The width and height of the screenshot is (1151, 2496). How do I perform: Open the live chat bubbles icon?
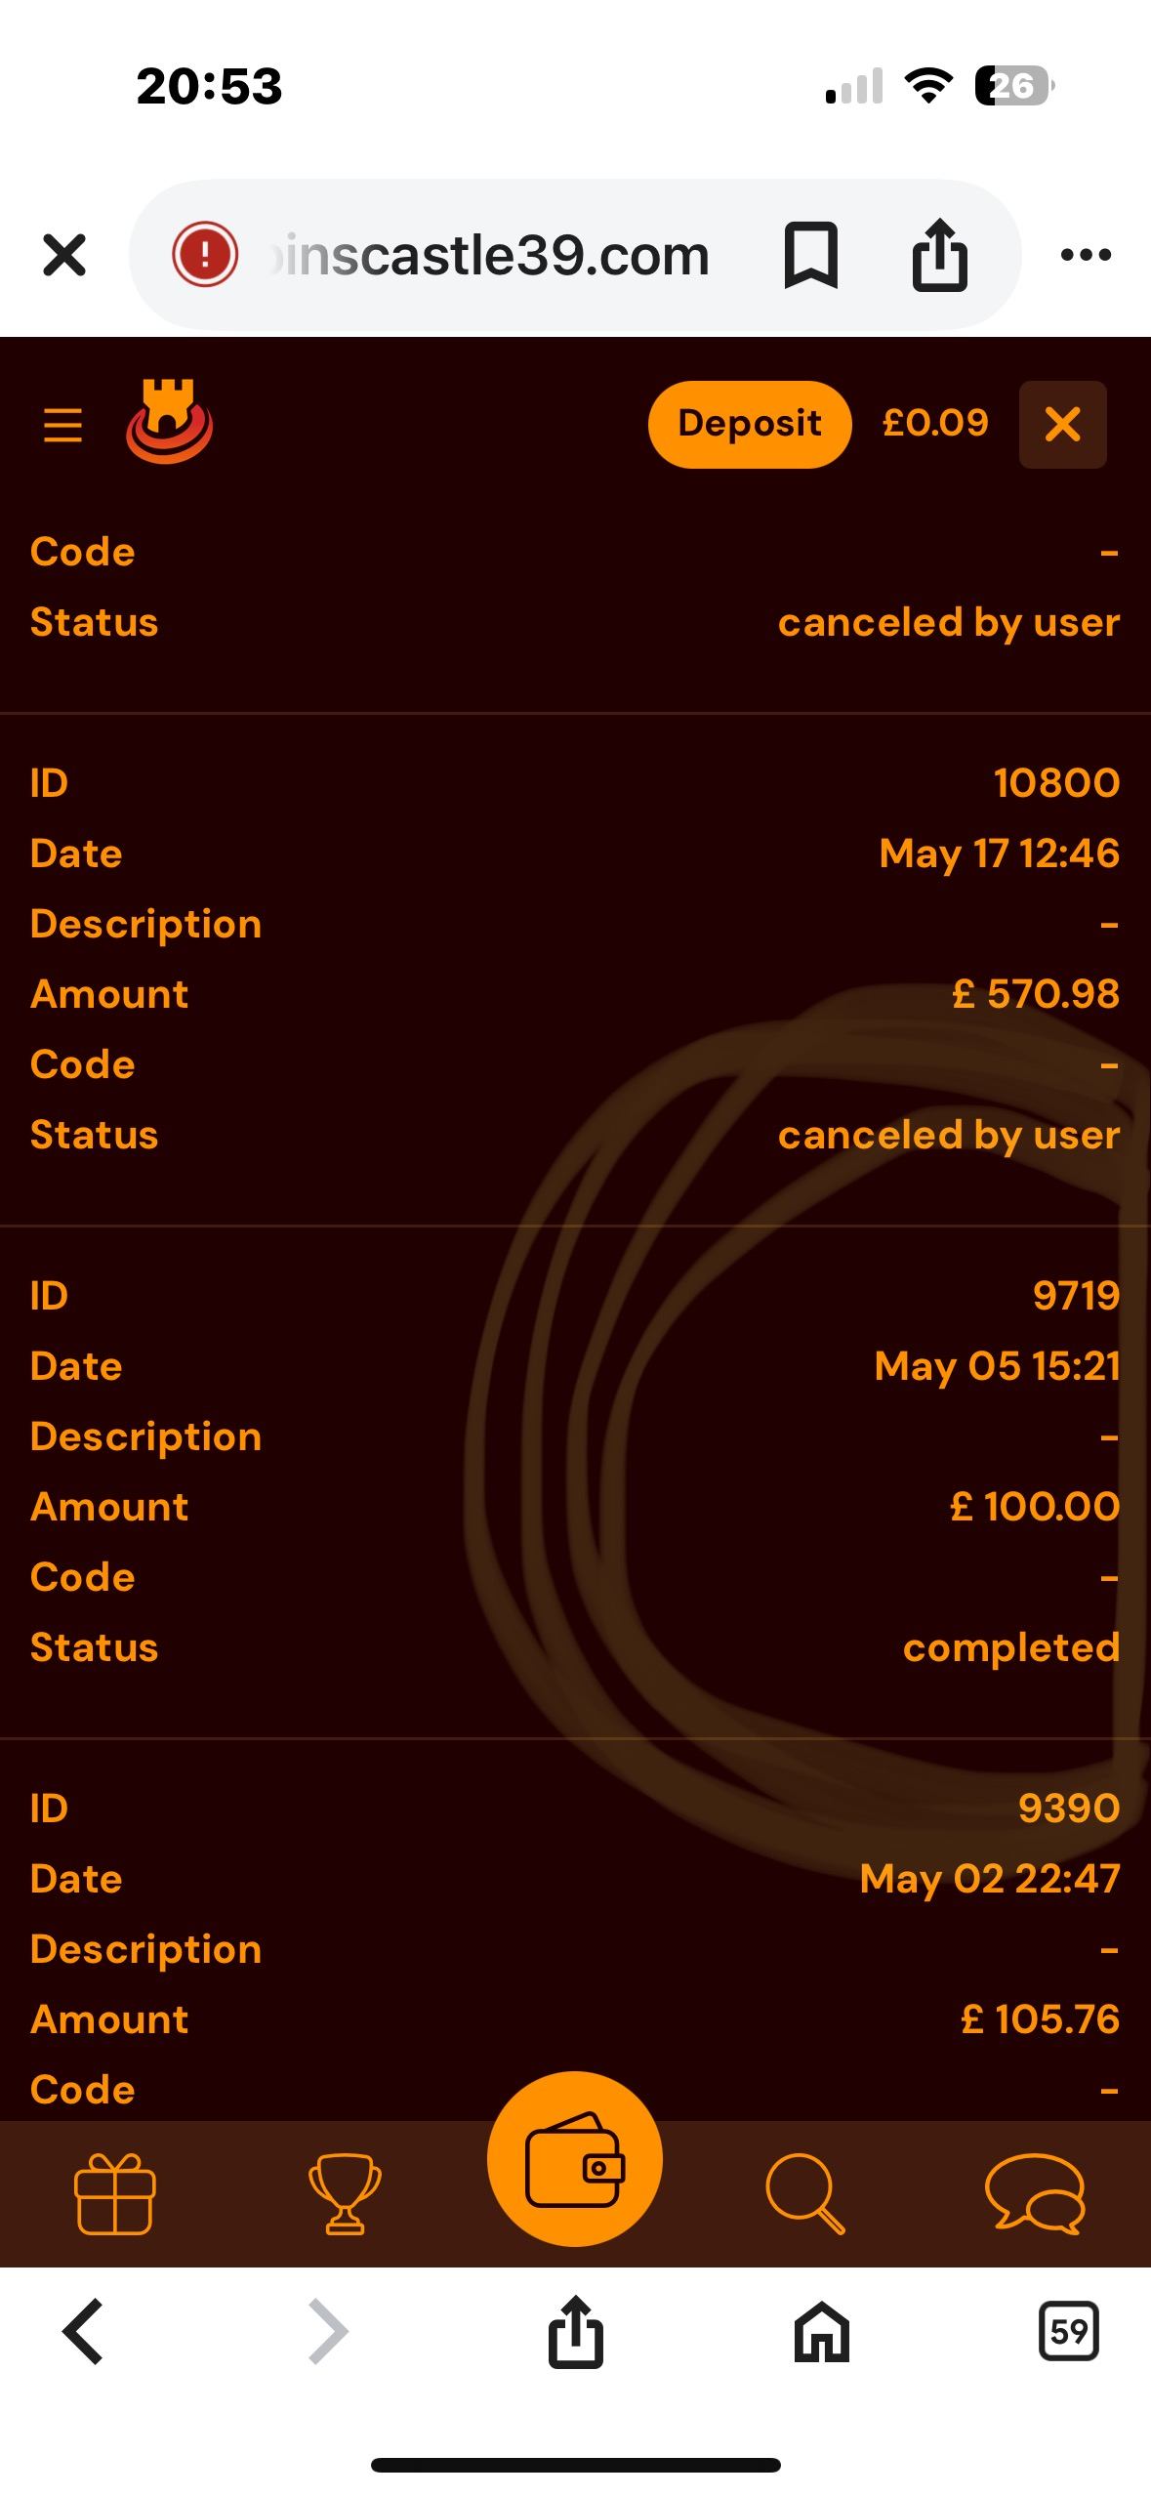tap(1035, 2194)
